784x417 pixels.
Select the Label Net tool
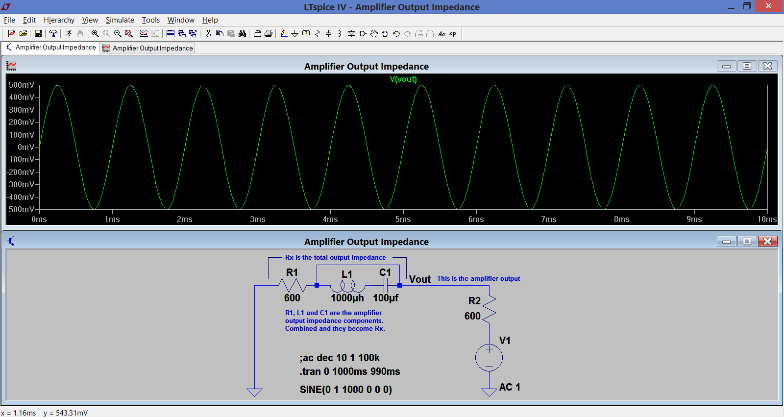click(x=306, y=34)
